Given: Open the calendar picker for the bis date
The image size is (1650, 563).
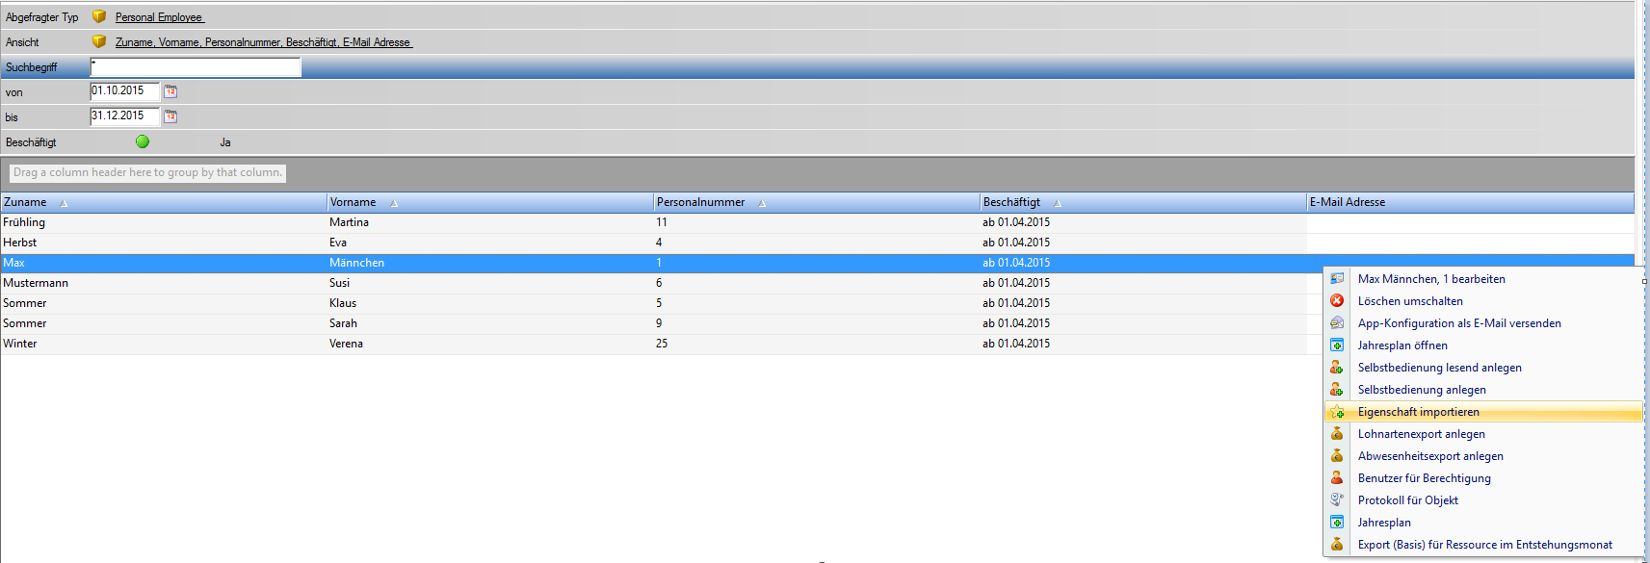Looking at the screenshot, I should coord(170,116).
